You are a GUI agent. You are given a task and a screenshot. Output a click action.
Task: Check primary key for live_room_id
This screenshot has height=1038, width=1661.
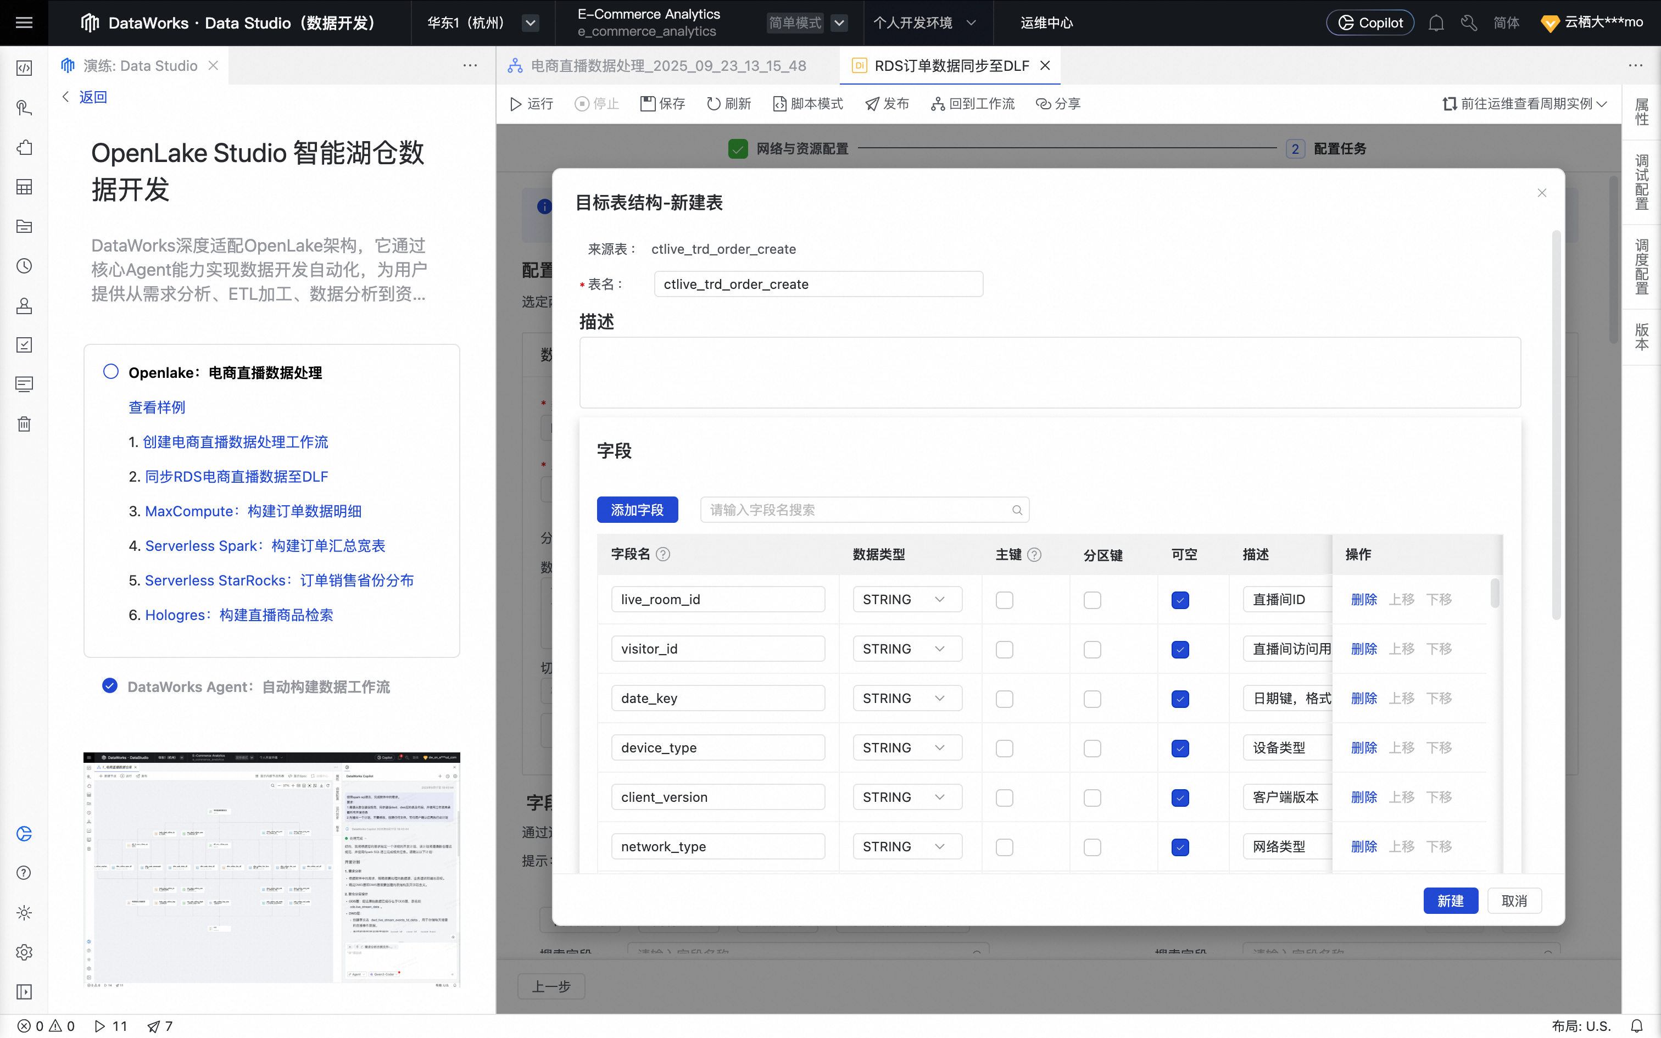1004,600
